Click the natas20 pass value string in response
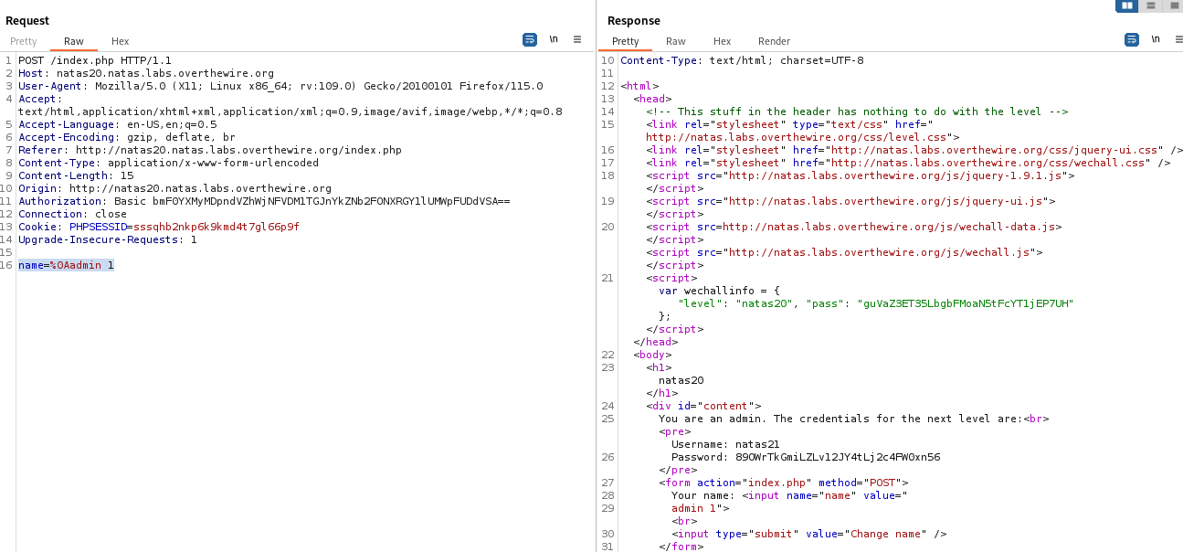The image size is (1183, 552). 966,303
